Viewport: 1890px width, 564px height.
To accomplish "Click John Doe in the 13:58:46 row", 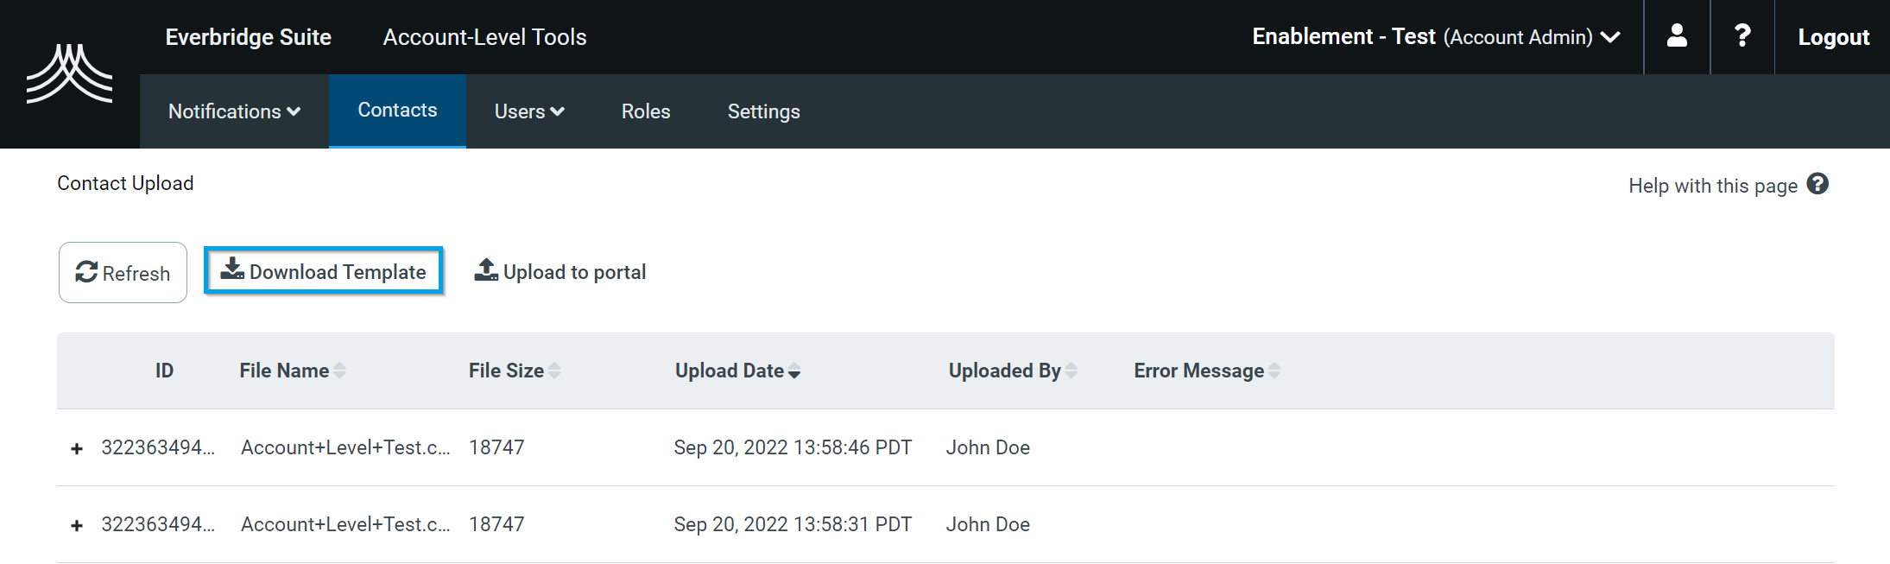I will (988, 447).
